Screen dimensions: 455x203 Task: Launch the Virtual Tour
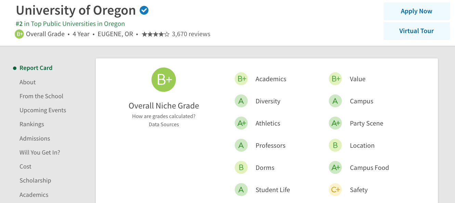416,31
